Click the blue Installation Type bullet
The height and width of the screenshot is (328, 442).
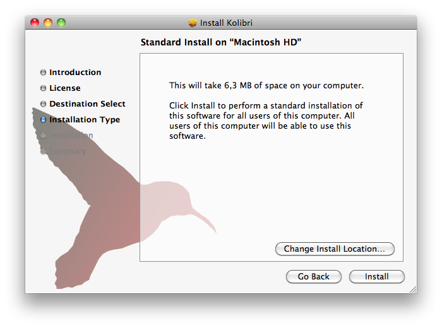point(43,120)
